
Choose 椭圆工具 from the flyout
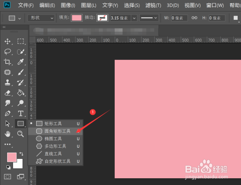tap(55, 139)
